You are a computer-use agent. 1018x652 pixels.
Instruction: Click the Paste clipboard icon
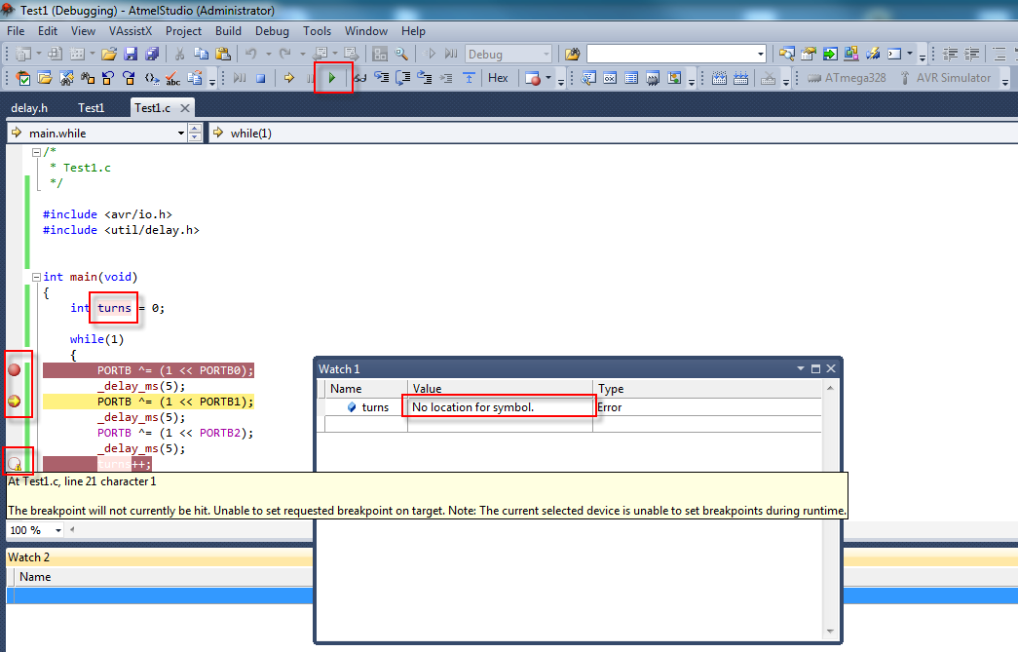(223, 54)
